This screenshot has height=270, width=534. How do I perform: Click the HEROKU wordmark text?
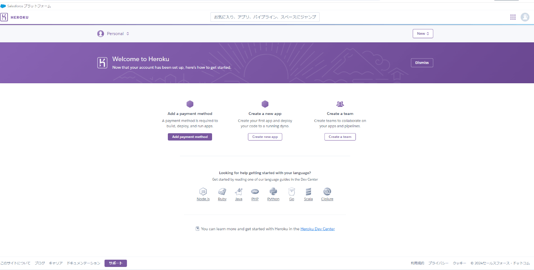pyautogui.click(x=19, y=17)
